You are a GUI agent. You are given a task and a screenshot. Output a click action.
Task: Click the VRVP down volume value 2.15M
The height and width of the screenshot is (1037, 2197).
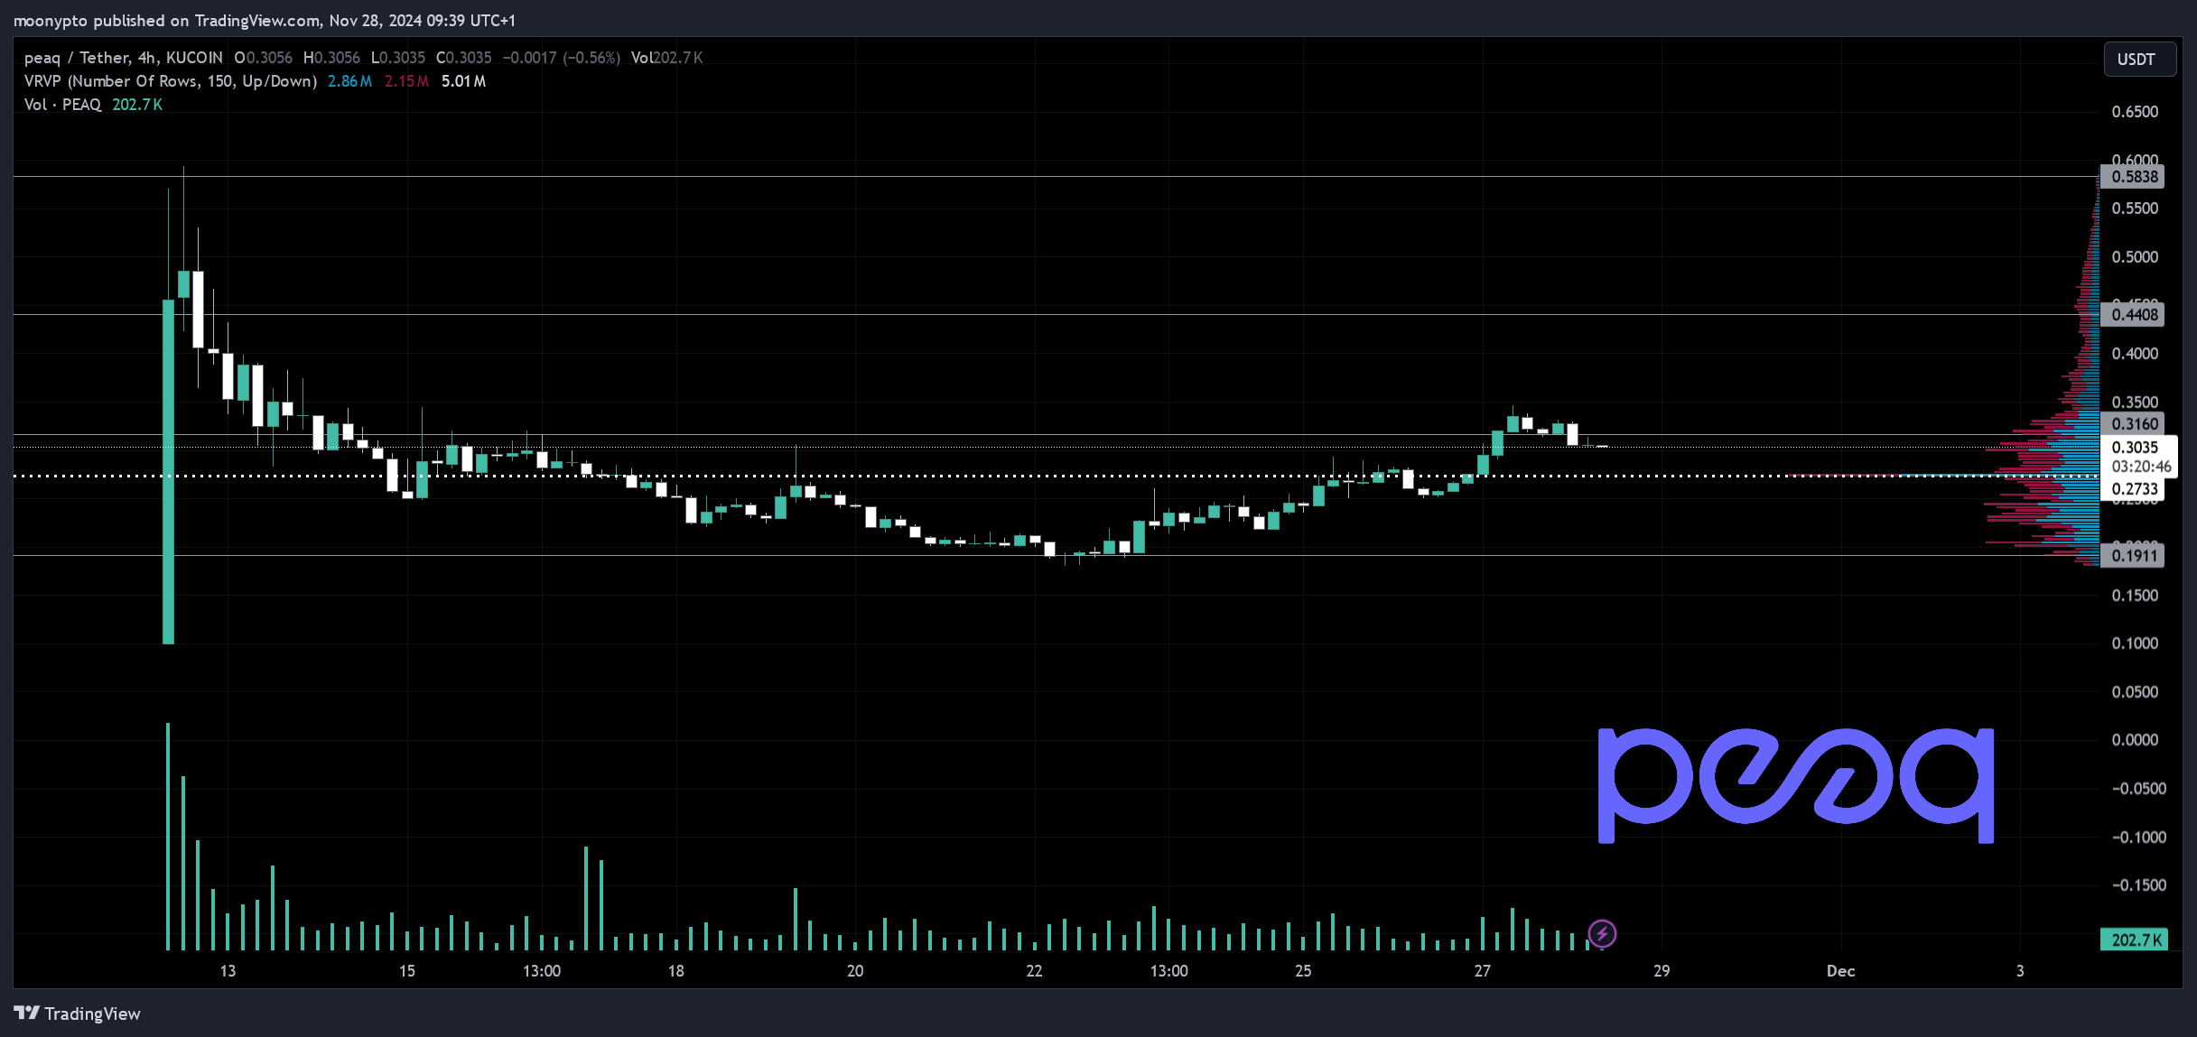(x=406, y=81)
